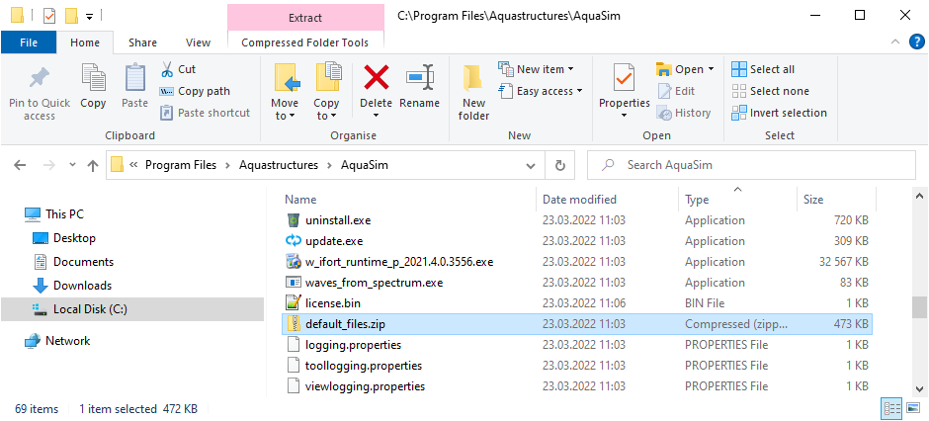Click the Quick Access properties checkmark icon
The width and height of the screenshot is (929, 421).
tap(49, 16)
